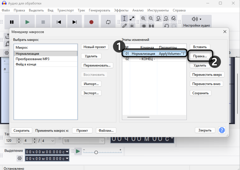Click the Zoom In magnifier icon
This screenshot has width=240, height=170.
tap(143, 18)
